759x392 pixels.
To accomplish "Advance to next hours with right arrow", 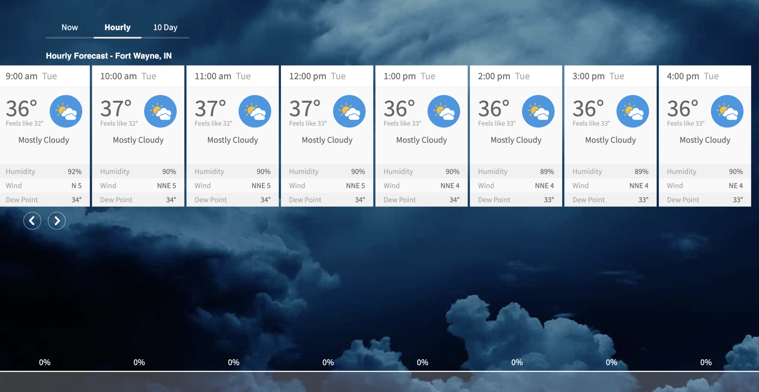I will (x=57, y=221).
